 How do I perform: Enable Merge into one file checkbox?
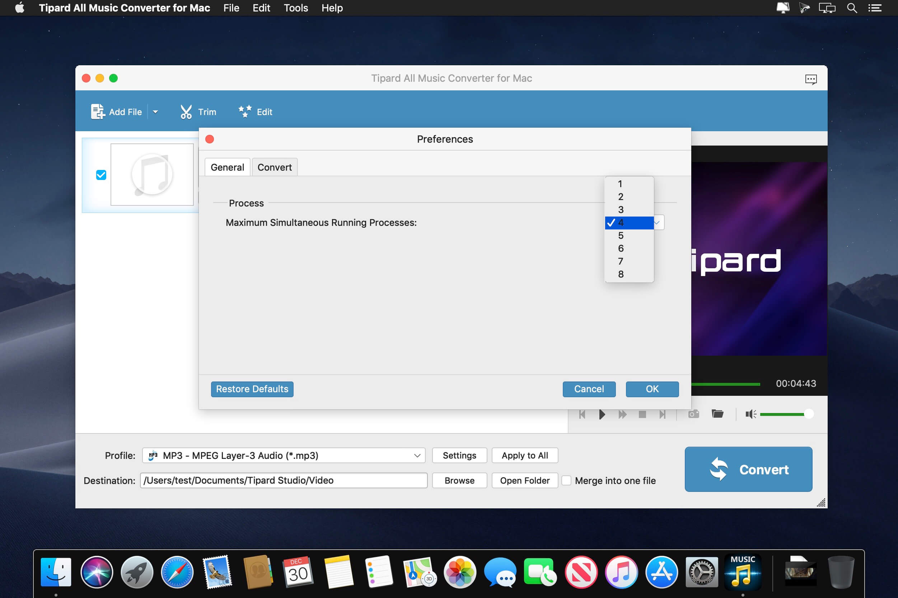tap(567, 480)
